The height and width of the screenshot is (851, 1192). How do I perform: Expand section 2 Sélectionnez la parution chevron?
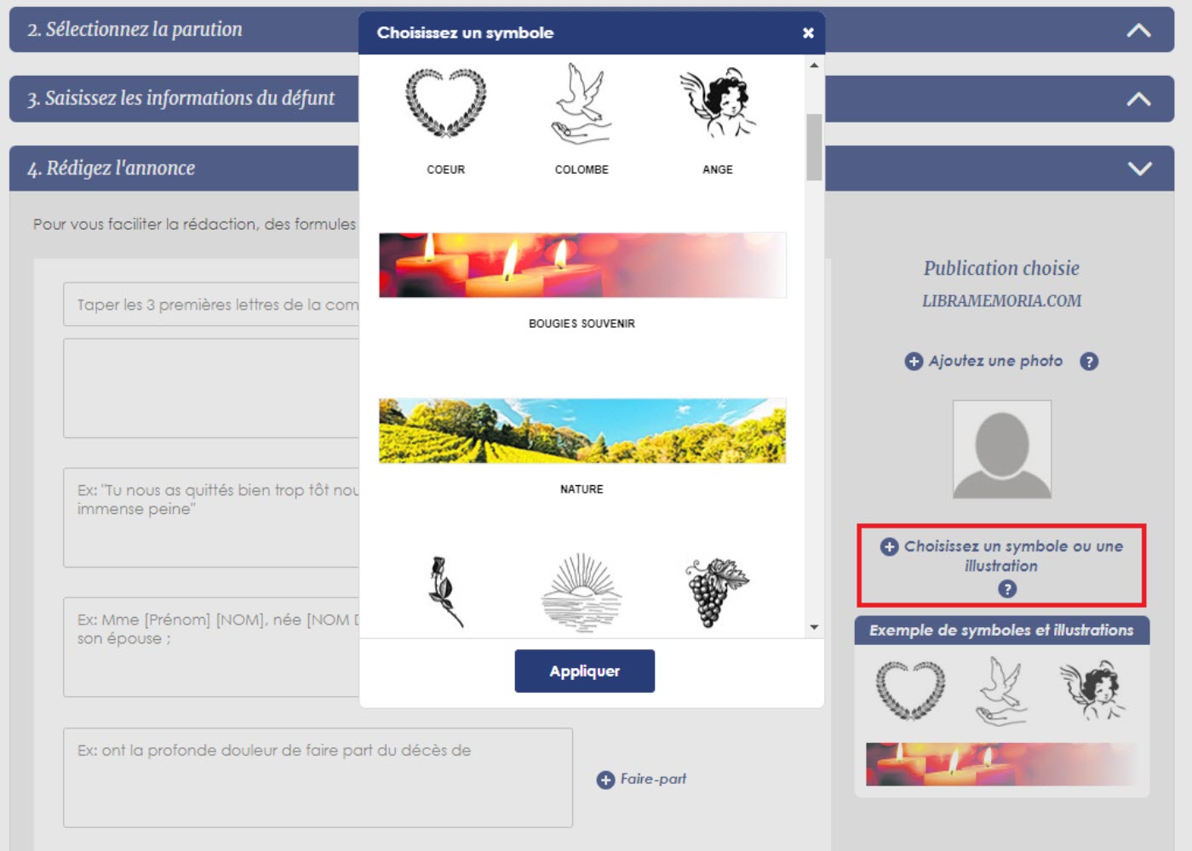(x=1138, y=31)
